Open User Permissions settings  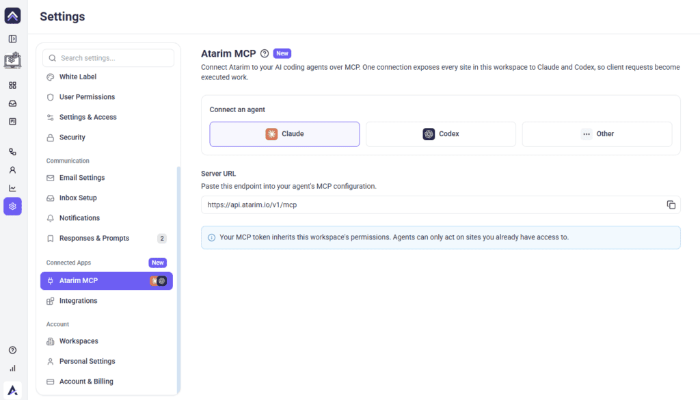[106, 97]
